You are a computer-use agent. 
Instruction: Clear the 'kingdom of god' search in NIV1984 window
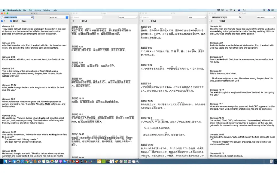point(240,17)
